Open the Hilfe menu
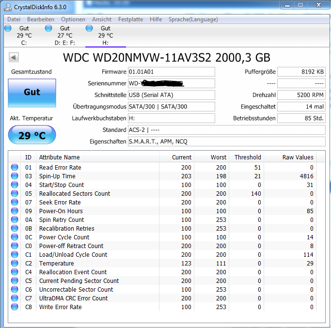 point(156,19)
